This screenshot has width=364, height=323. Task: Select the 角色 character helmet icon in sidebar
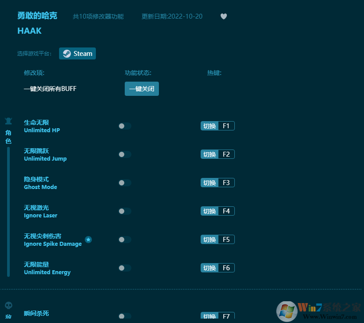tap(8, 120)
